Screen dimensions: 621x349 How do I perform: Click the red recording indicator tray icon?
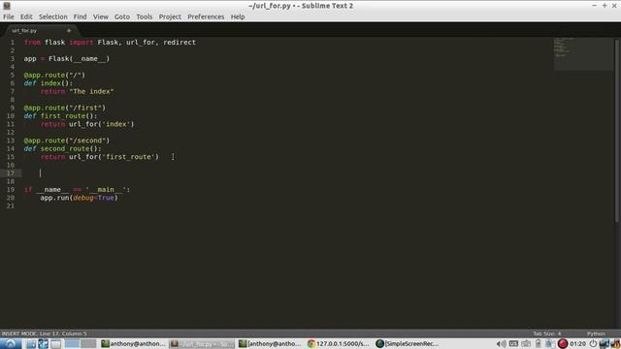pyautogui.click(x=563, y=343)
